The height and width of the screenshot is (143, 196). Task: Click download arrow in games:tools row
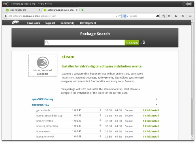[100, 110]
